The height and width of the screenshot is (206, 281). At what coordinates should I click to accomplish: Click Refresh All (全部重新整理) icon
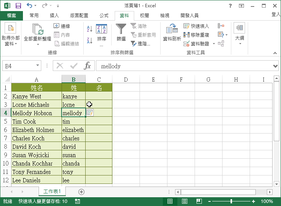coord(37,29)
